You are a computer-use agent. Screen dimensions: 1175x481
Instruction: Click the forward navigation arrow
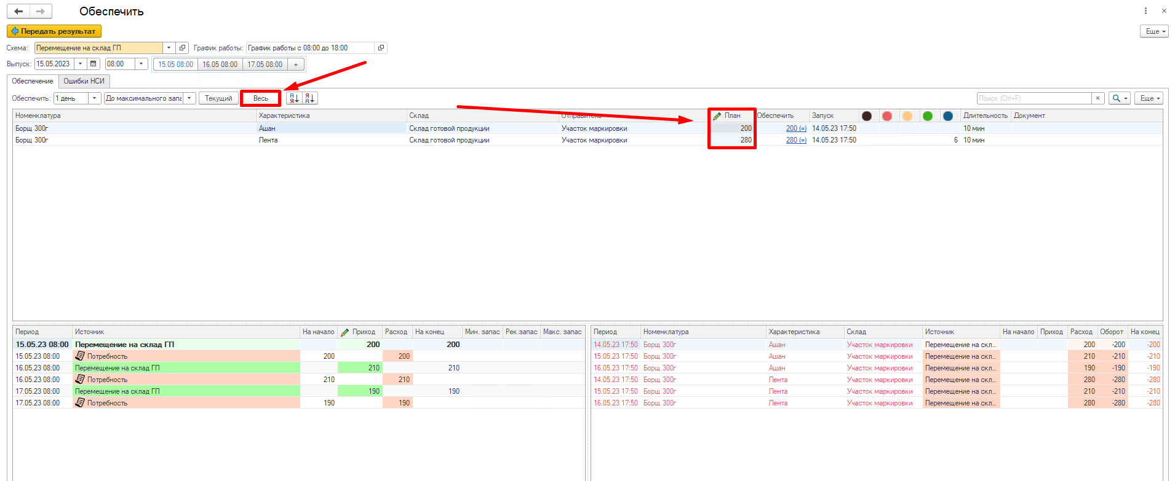point(41,11)
